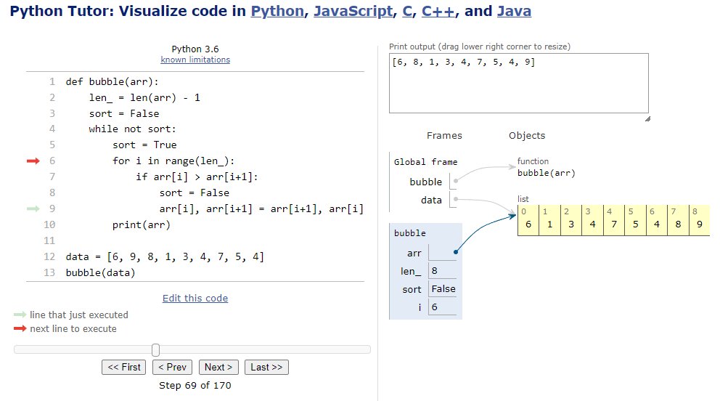Go back one step with < Prev
This screenshot has width=720, height=401.
[x=172, y=367]
